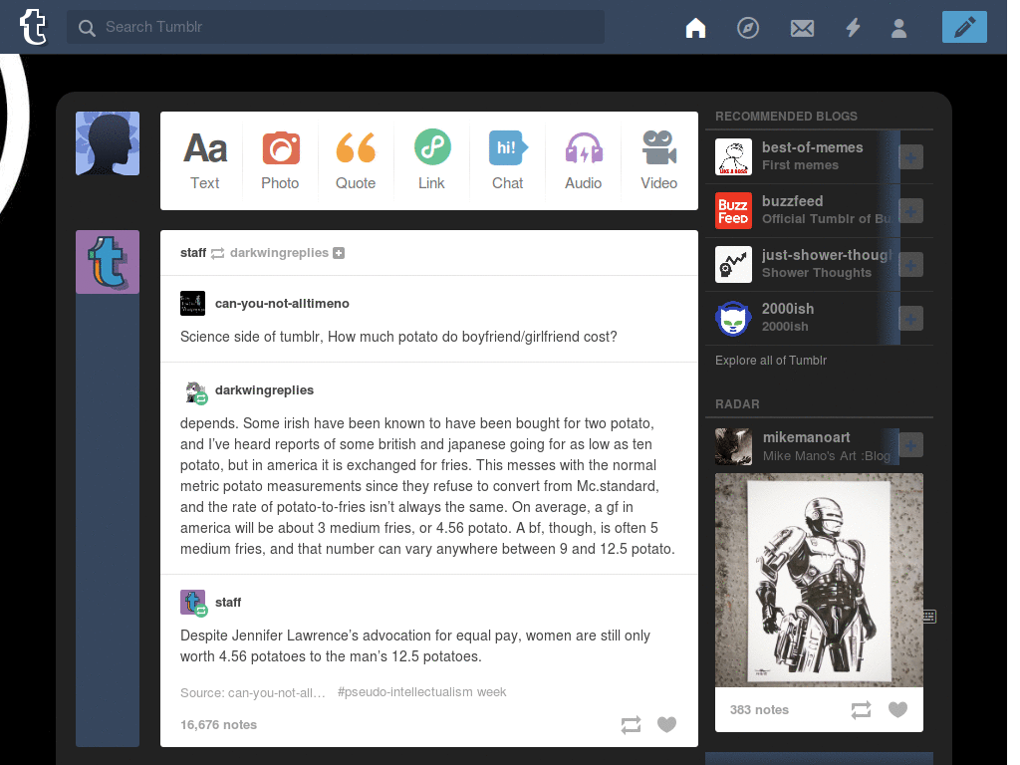Open the Tumblr logo home link
Image resolution: width=1020 pixels, height=765 pixels.
(x=33, y=27)
